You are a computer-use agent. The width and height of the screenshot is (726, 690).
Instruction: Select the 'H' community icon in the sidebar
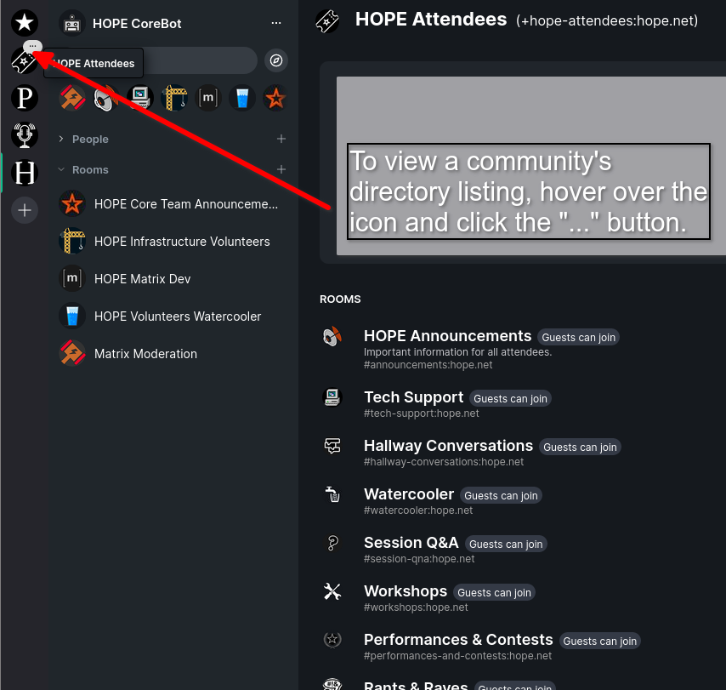pyautogui.click(x=25, y=174)
